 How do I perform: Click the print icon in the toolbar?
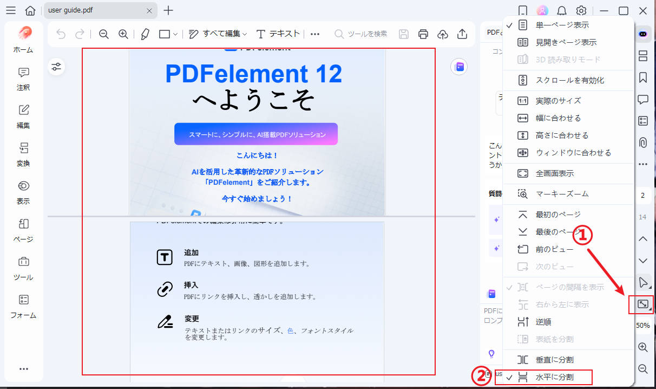coord(423,34)
